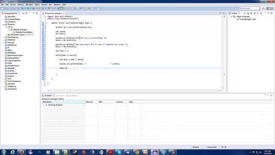
Task: Toggle Mark Occurrences in main toolbar
Action: point(61,8)
